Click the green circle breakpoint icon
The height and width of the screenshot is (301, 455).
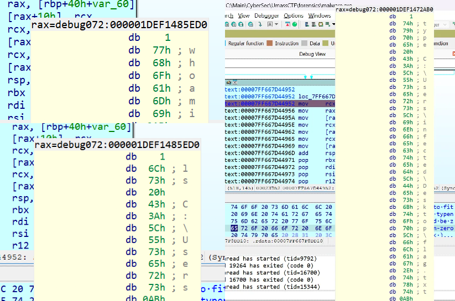click(x=294, y=25)
